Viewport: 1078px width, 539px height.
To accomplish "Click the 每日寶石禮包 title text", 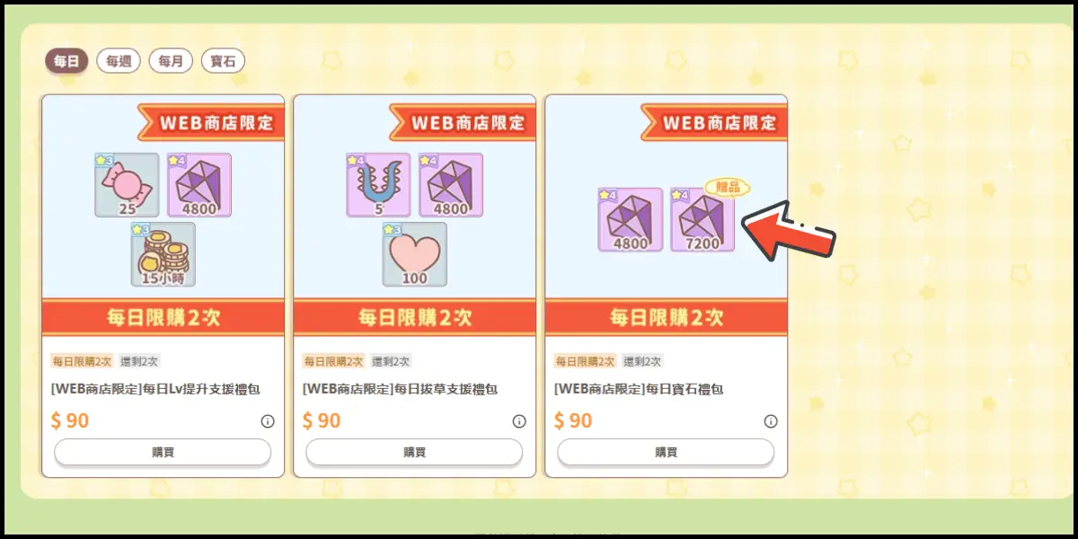I will 639,389.
